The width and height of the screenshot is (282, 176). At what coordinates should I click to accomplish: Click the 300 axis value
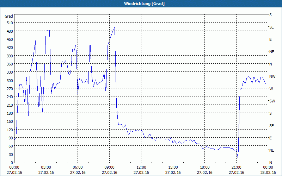point(10,81)
